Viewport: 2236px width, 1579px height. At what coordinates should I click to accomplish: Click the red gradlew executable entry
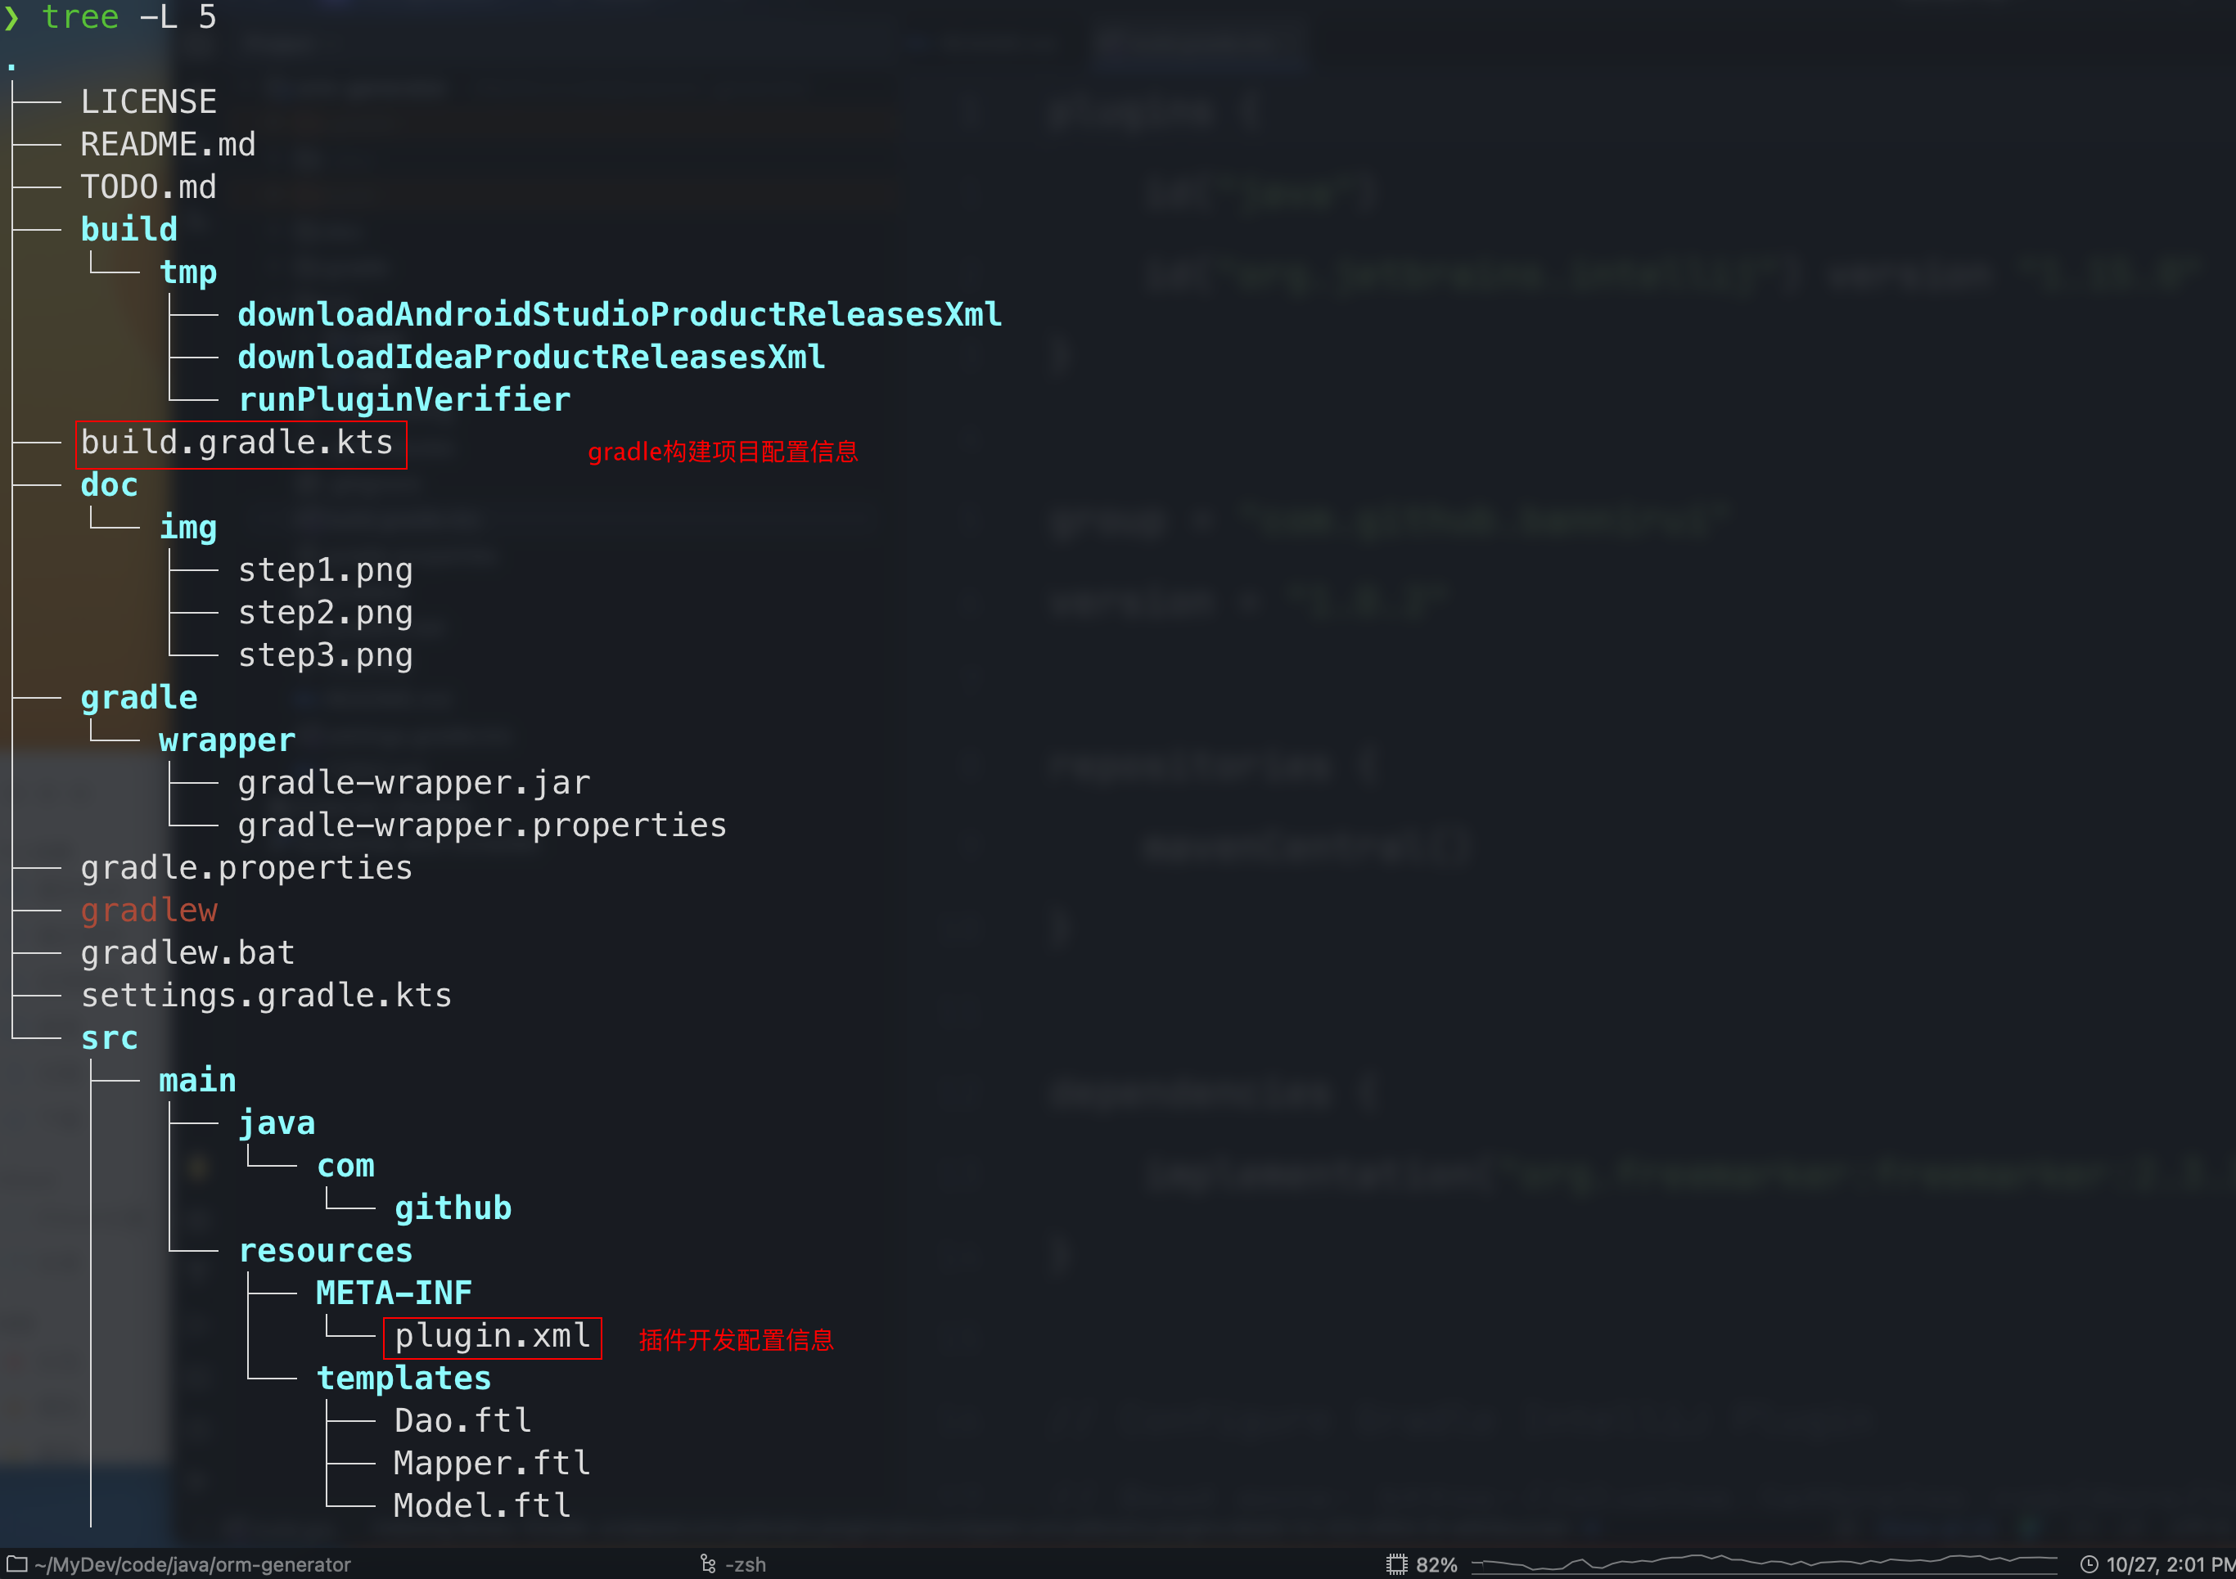click(149, 911)
